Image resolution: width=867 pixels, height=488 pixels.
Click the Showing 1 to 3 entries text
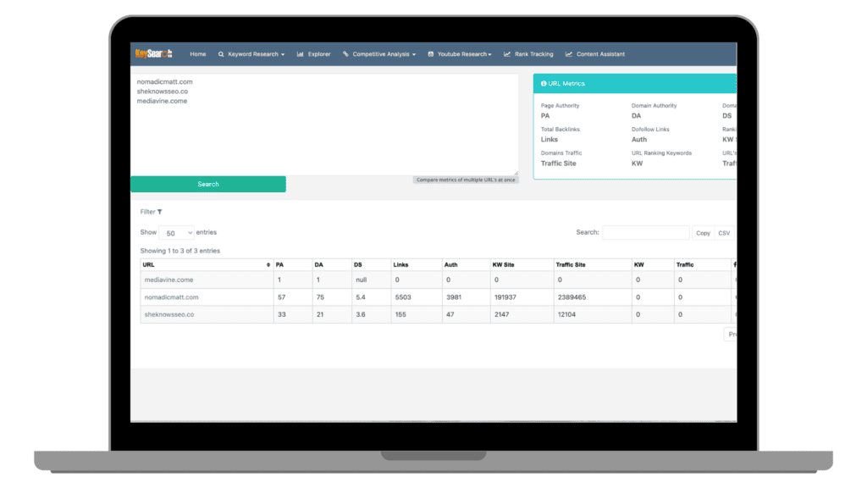pyautogui.click(x=179, y=251)
